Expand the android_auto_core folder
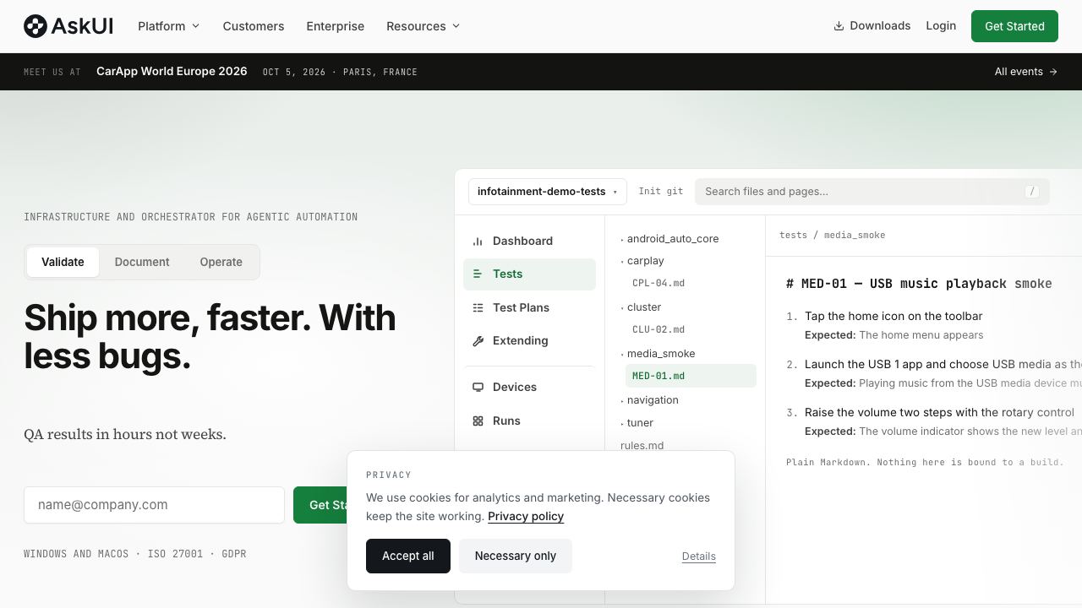The width and height of the screenshot is (1082, 608). 669,239
